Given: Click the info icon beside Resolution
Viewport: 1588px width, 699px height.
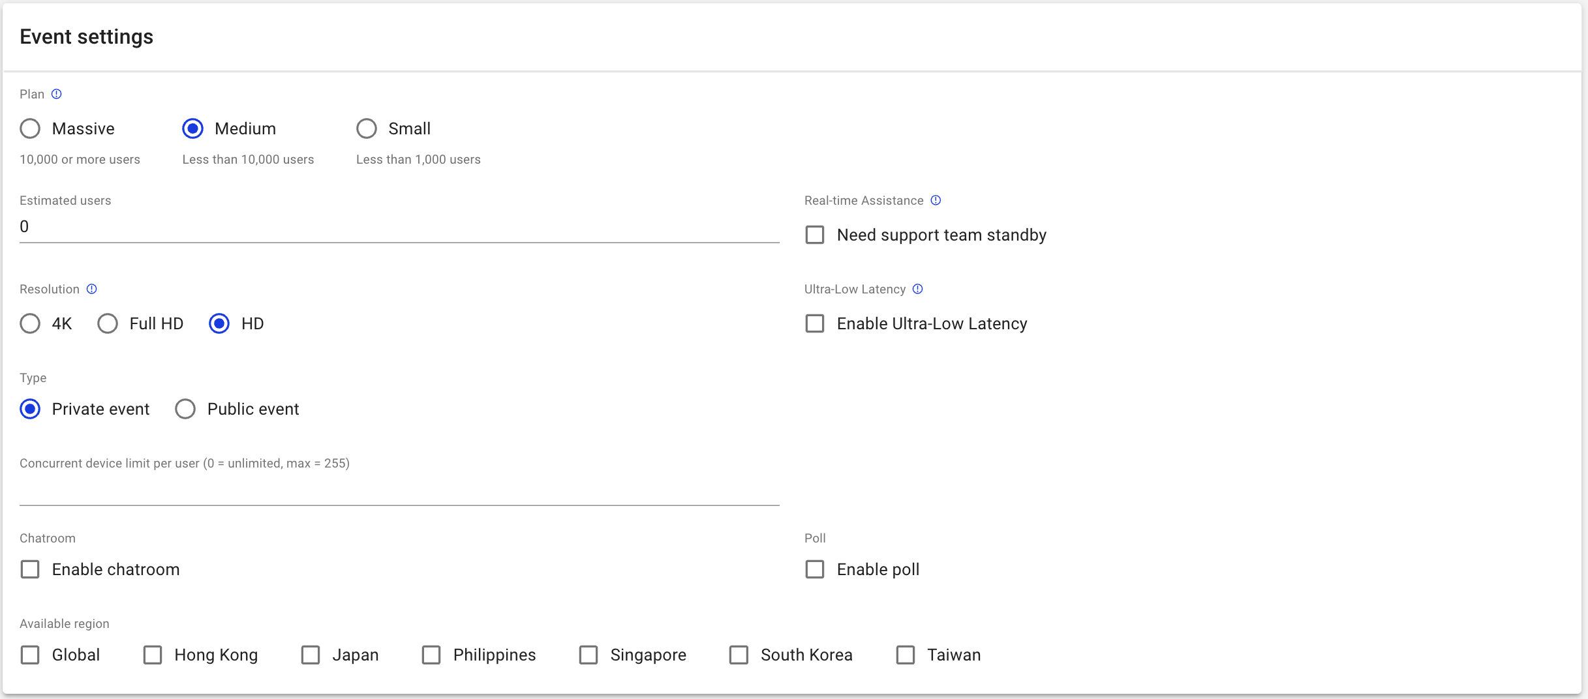Looking at the screenshot, I should [x=92, y=289].
